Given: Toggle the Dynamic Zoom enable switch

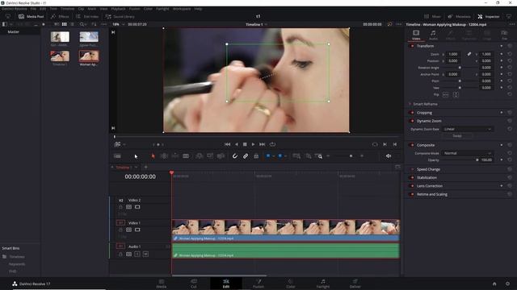Looking at the screenshot, I should (x=412, y=121).
